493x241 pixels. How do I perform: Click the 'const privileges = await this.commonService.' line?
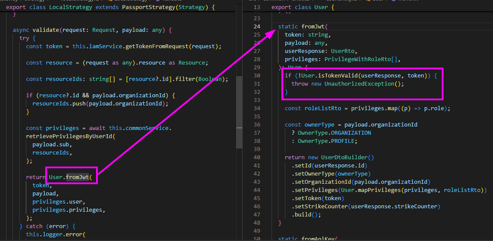tap(99, 128)
